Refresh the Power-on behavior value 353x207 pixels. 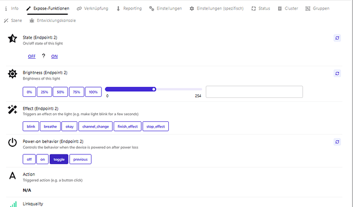point(337,142)
